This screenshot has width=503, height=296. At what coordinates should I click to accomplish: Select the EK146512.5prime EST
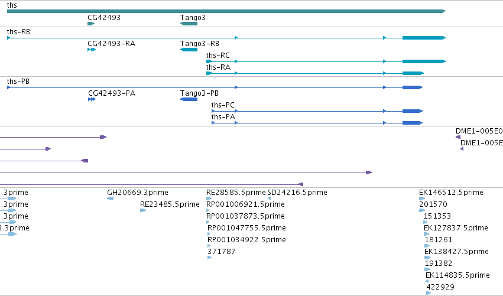tap(422, 199)
